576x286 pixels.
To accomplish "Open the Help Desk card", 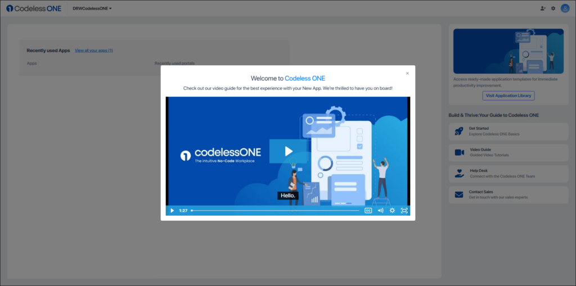I will [x=508, y=174].
